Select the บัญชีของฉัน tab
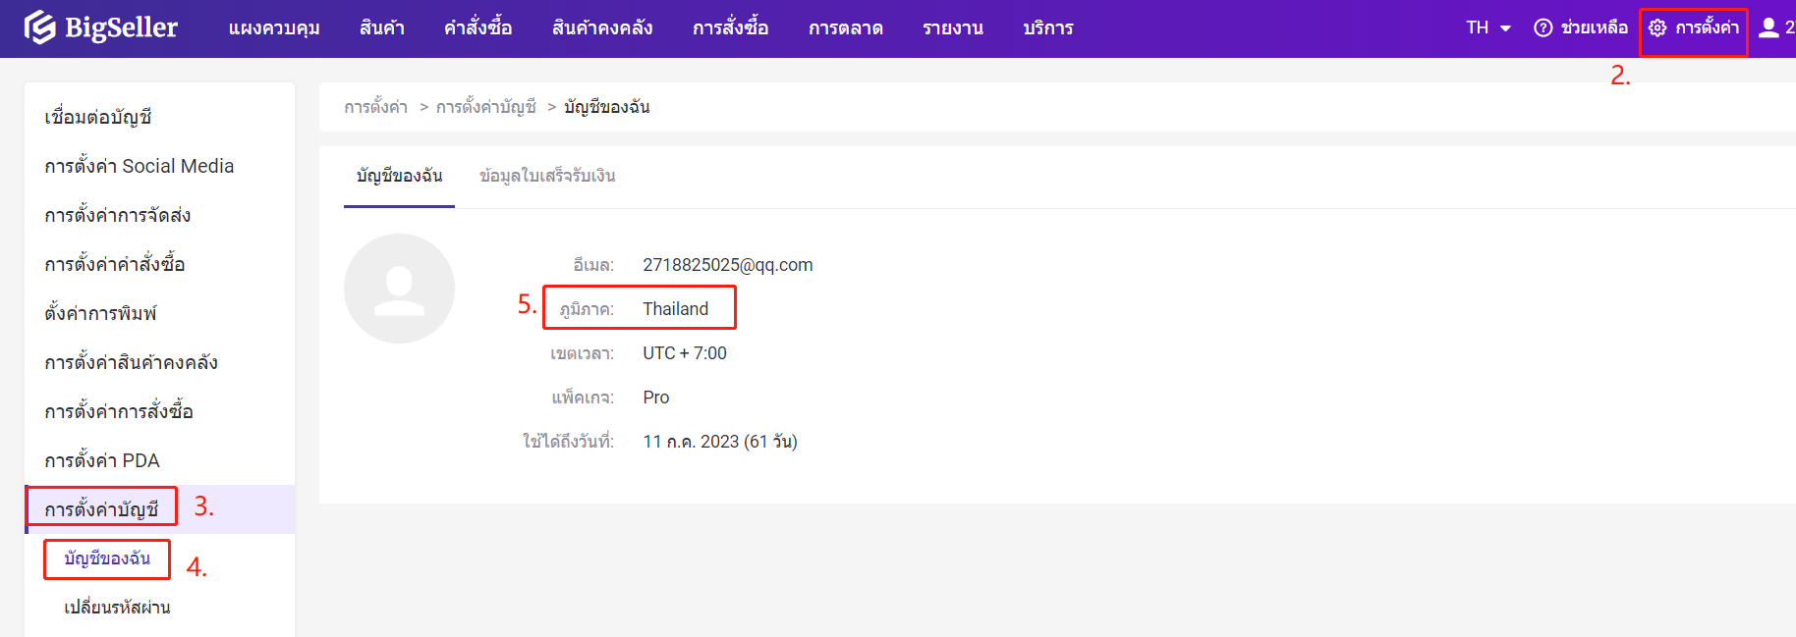The width and height of the screenshot is (1796, 637). click(x=399, y=176)
